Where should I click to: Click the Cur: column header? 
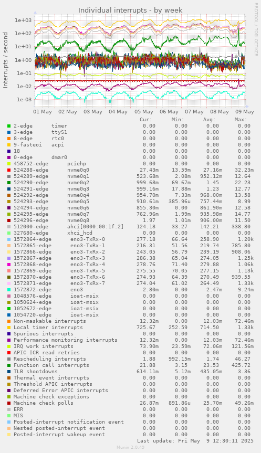[146, 120]
